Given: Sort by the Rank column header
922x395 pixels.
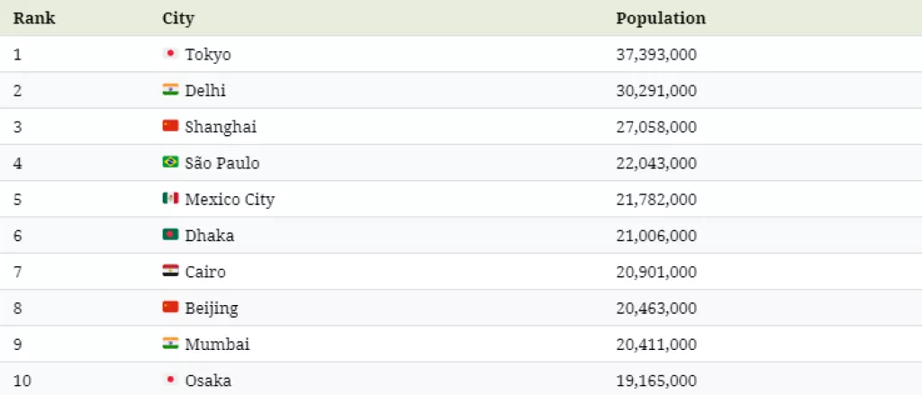Looking at the screenshot, I should [x=34, y=18].
